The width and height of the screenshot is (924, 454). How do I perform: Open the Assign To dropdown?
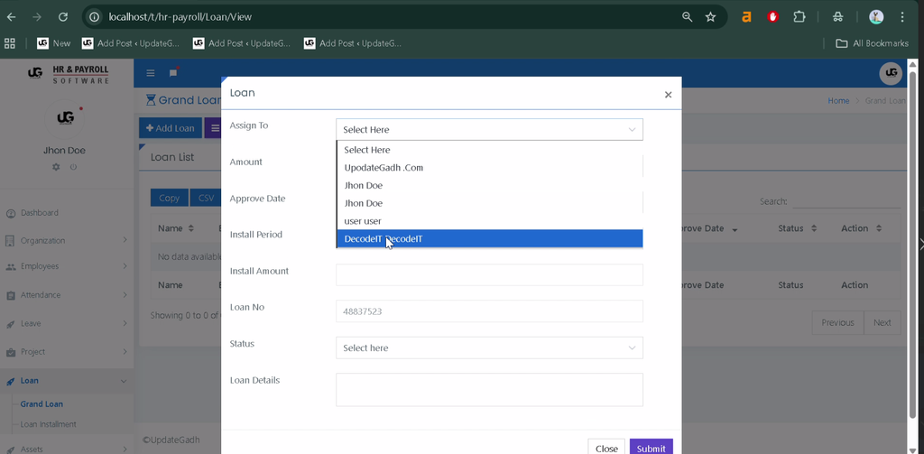coord(489,130)
